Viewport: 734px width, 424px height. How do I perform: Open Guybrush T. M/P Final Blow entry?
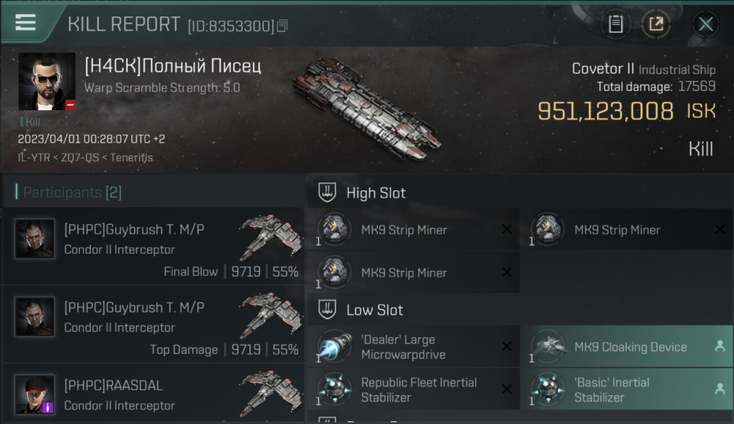[x=154, y=246]
